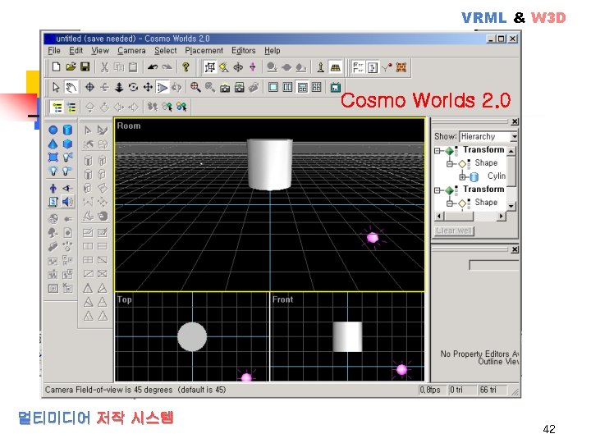Toggle the floor grid icon in toolbar
591x443 pixels.
[335, 67]
